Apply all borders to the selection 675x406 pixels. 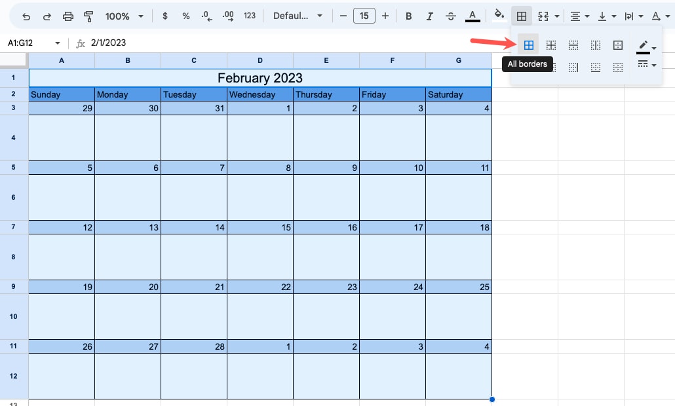(x=530, y=45)
